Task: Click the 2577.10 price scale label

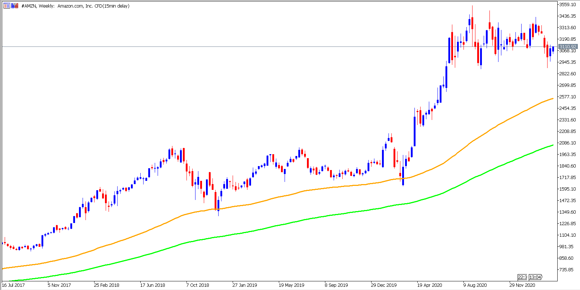Action: [567, 97]
